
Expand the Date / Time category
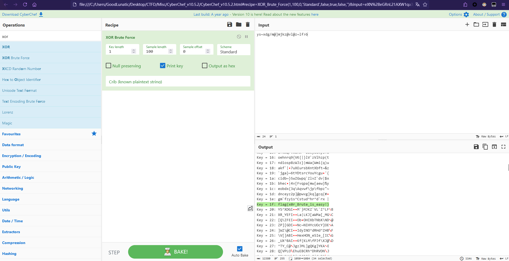(x=51, y=221)
